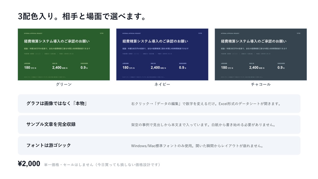Click the 経費精算システム導入 title in the charcoal slide
Screen dimensions: 318x179
[254, 41]
